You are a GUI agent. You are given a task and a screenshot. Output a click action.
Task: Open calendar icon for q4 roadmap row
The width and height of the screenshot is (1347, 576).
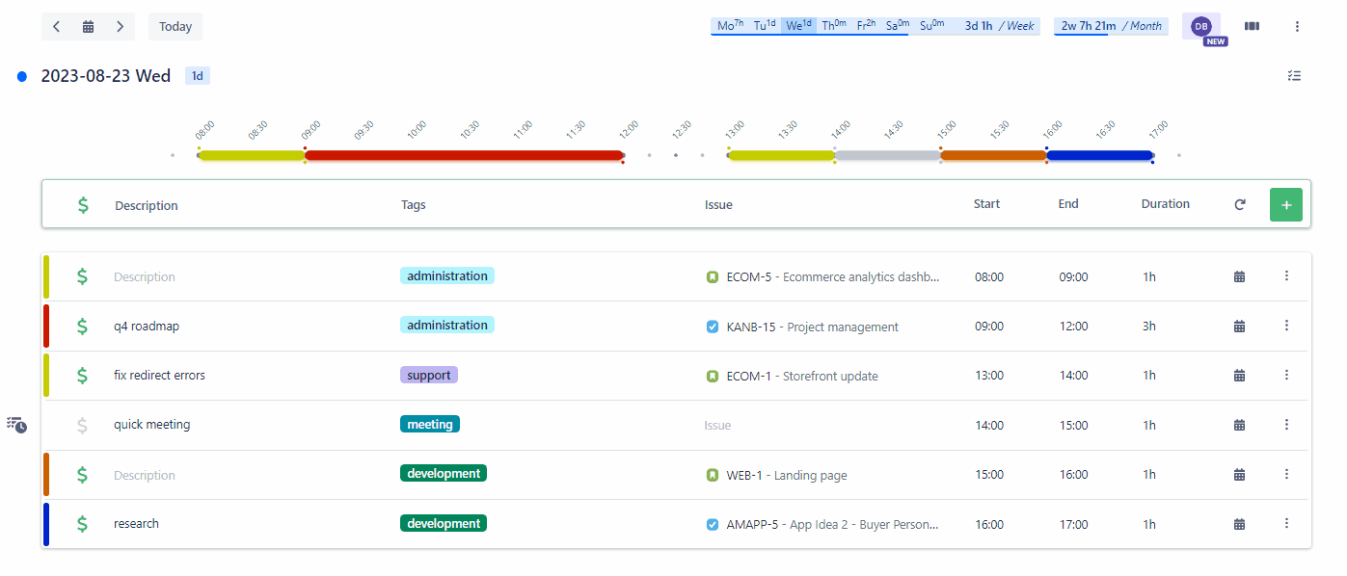click(1240, 327)
